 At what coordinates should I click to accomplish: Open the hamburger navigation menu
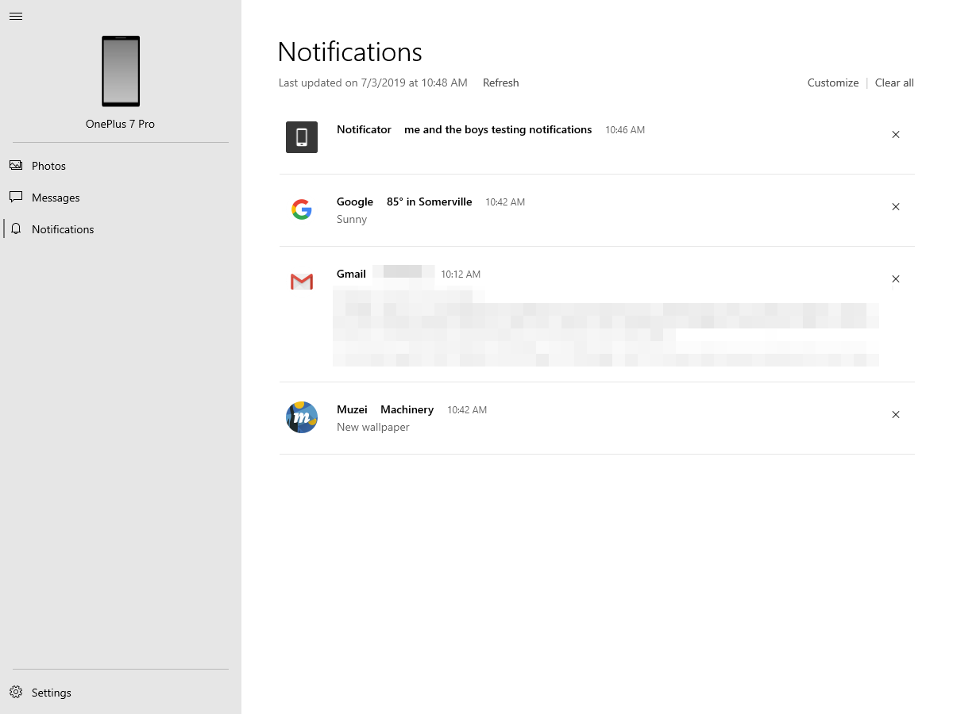16,16
